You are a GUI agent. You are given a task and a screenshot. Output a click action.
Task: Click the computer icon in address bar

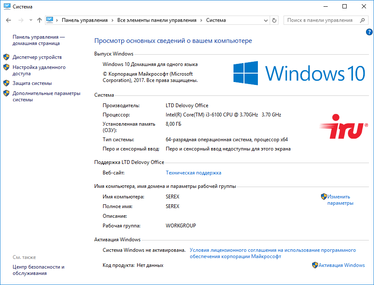(x=50, y=20)
